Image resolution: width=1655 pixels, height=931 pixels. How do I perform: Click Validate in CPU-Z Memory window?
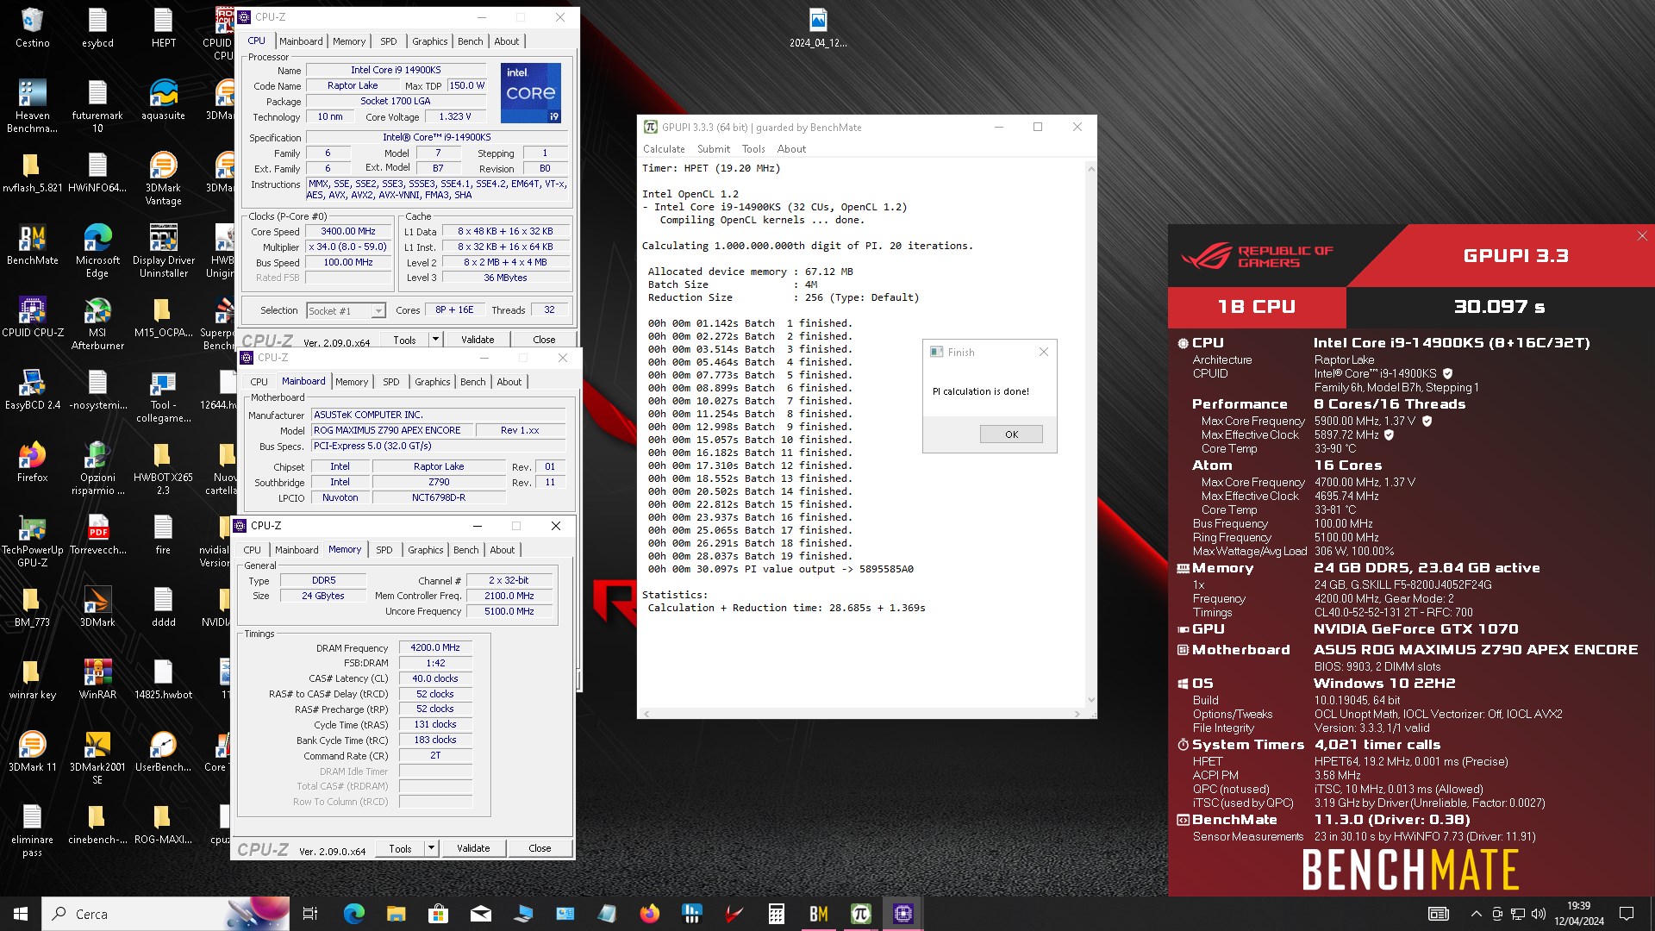[x=473, y=848]
